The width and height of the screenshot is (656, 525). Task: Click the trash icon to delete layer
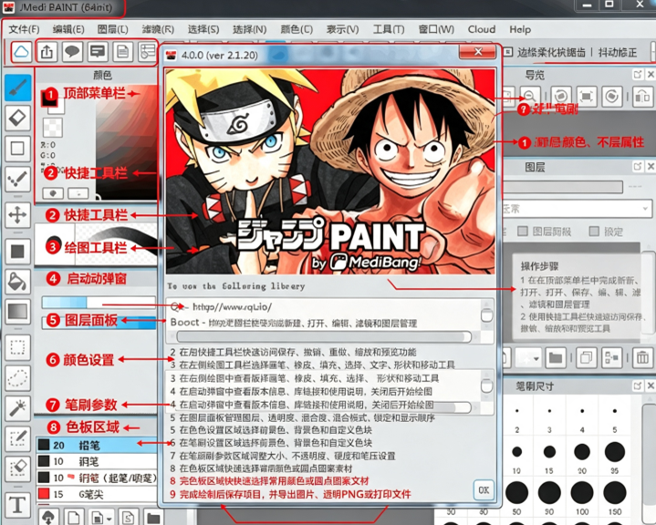(642, 358)
